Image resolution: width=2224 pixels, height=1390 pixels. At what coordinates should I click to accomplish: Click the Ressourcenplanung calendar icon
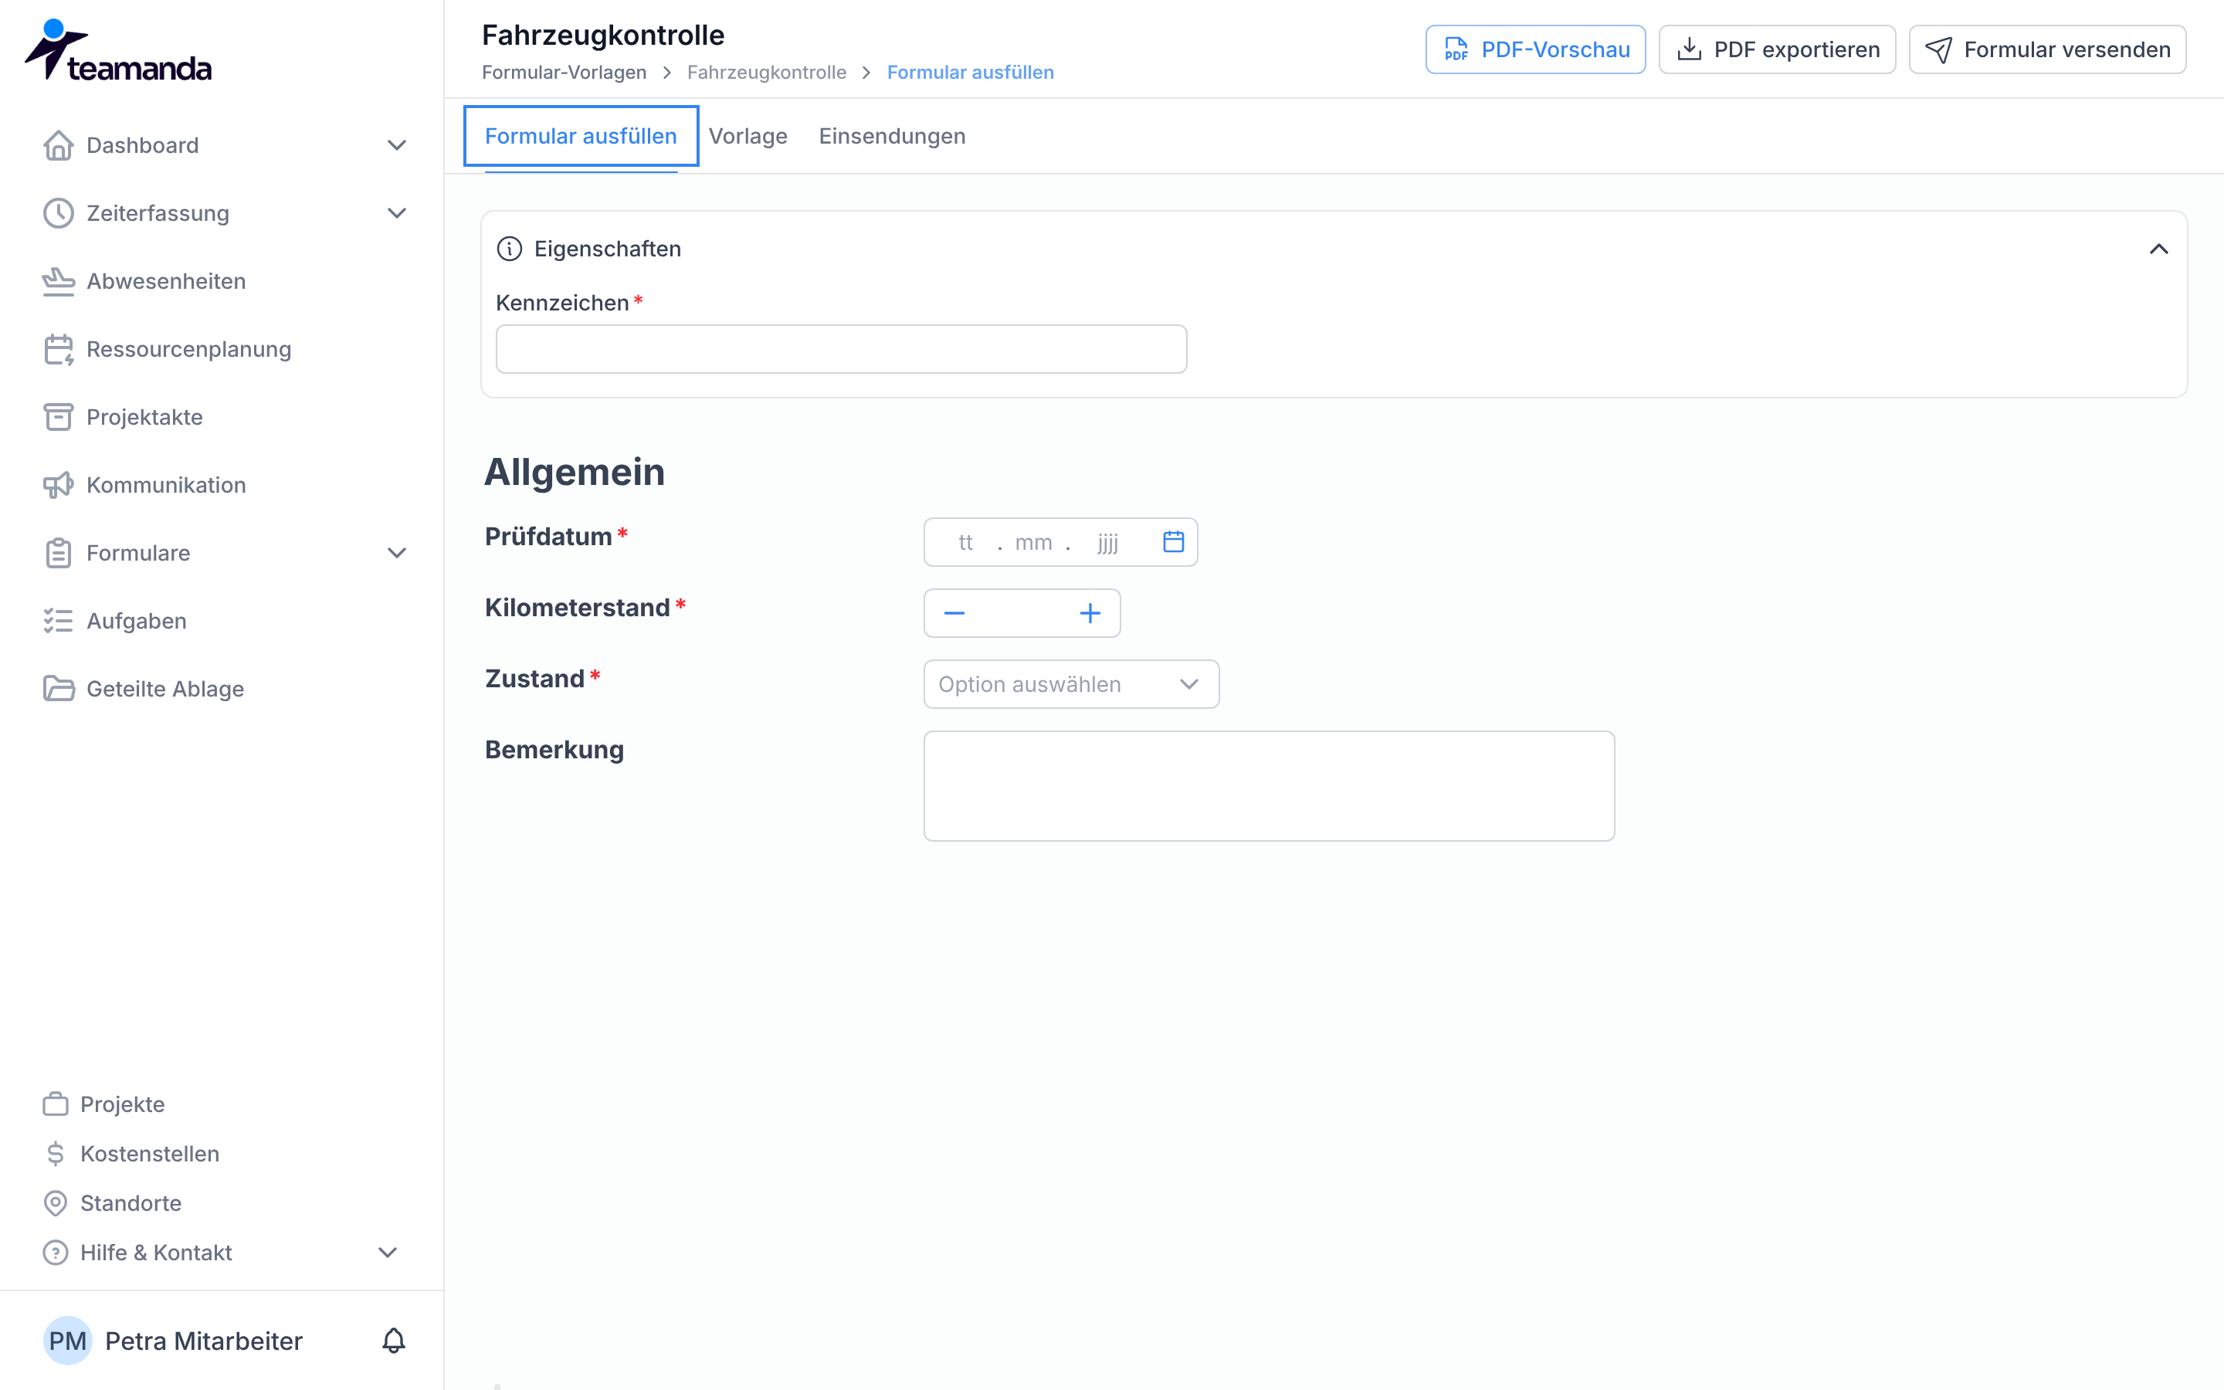tap(59, 349)
